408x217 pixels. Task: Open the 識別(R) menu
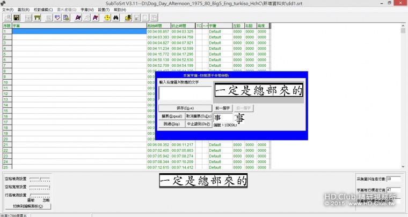(24, 10)
